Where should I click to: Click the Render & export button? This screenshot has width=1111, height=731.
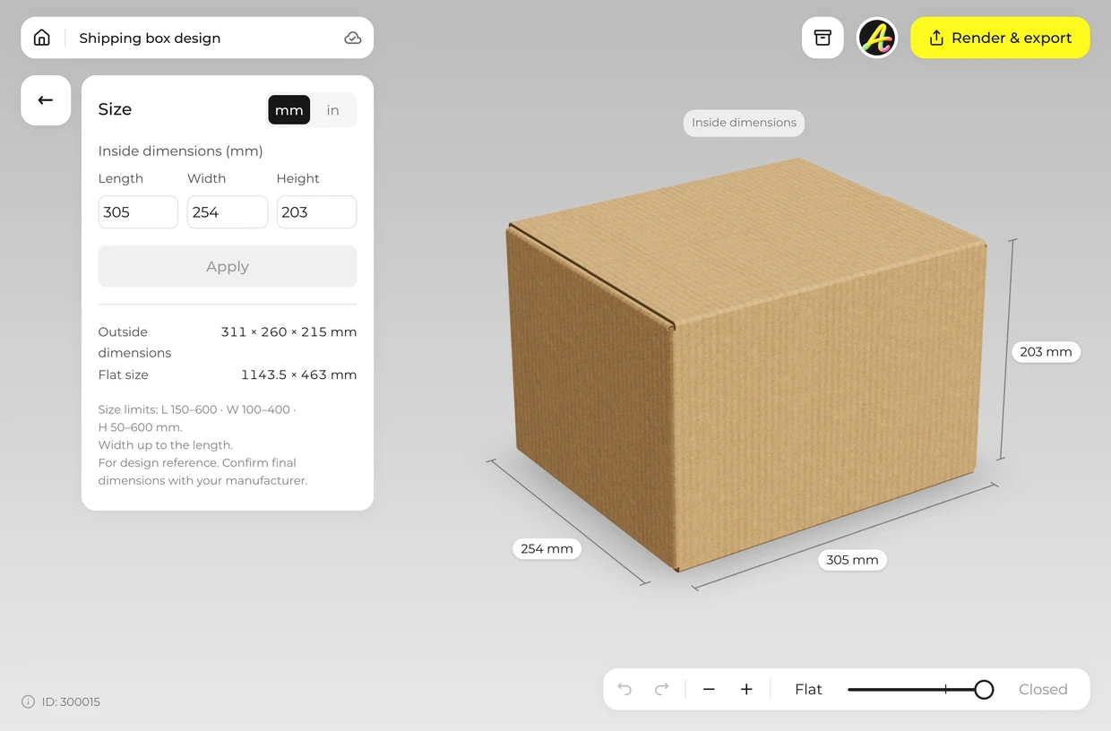pos(1000,38)
